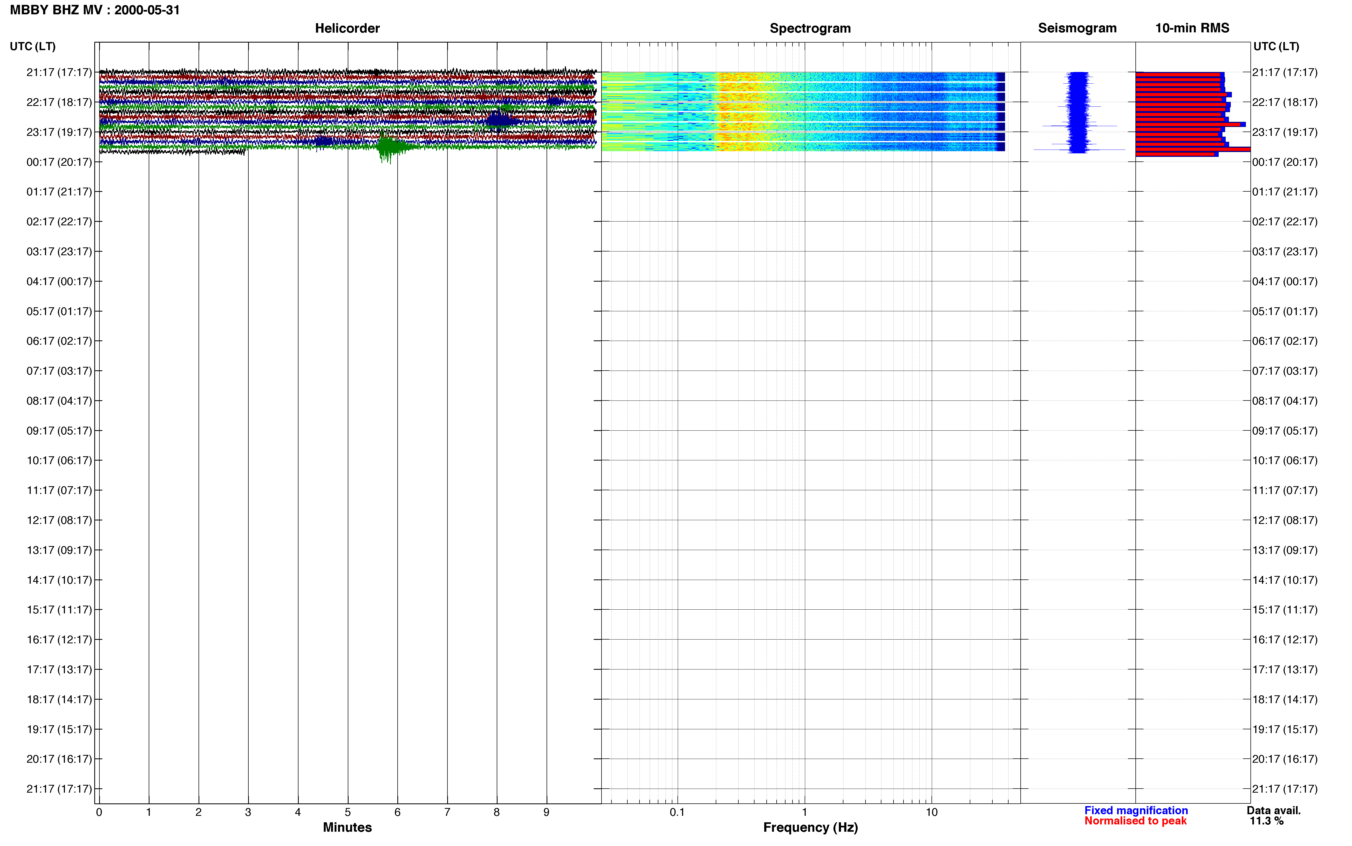
Task: Click Helicorder axis label '03:17 (23:17)'
Action: (59, 251)
